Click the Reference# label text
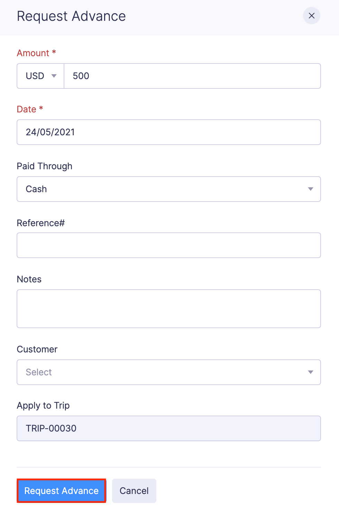Screen dimensions: 339x512 pyautogui.click(x=41, y=223)
